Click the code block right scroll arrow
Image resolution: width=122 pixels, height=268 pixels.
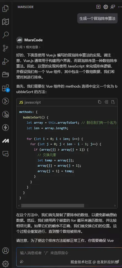[x=115, y=206]
